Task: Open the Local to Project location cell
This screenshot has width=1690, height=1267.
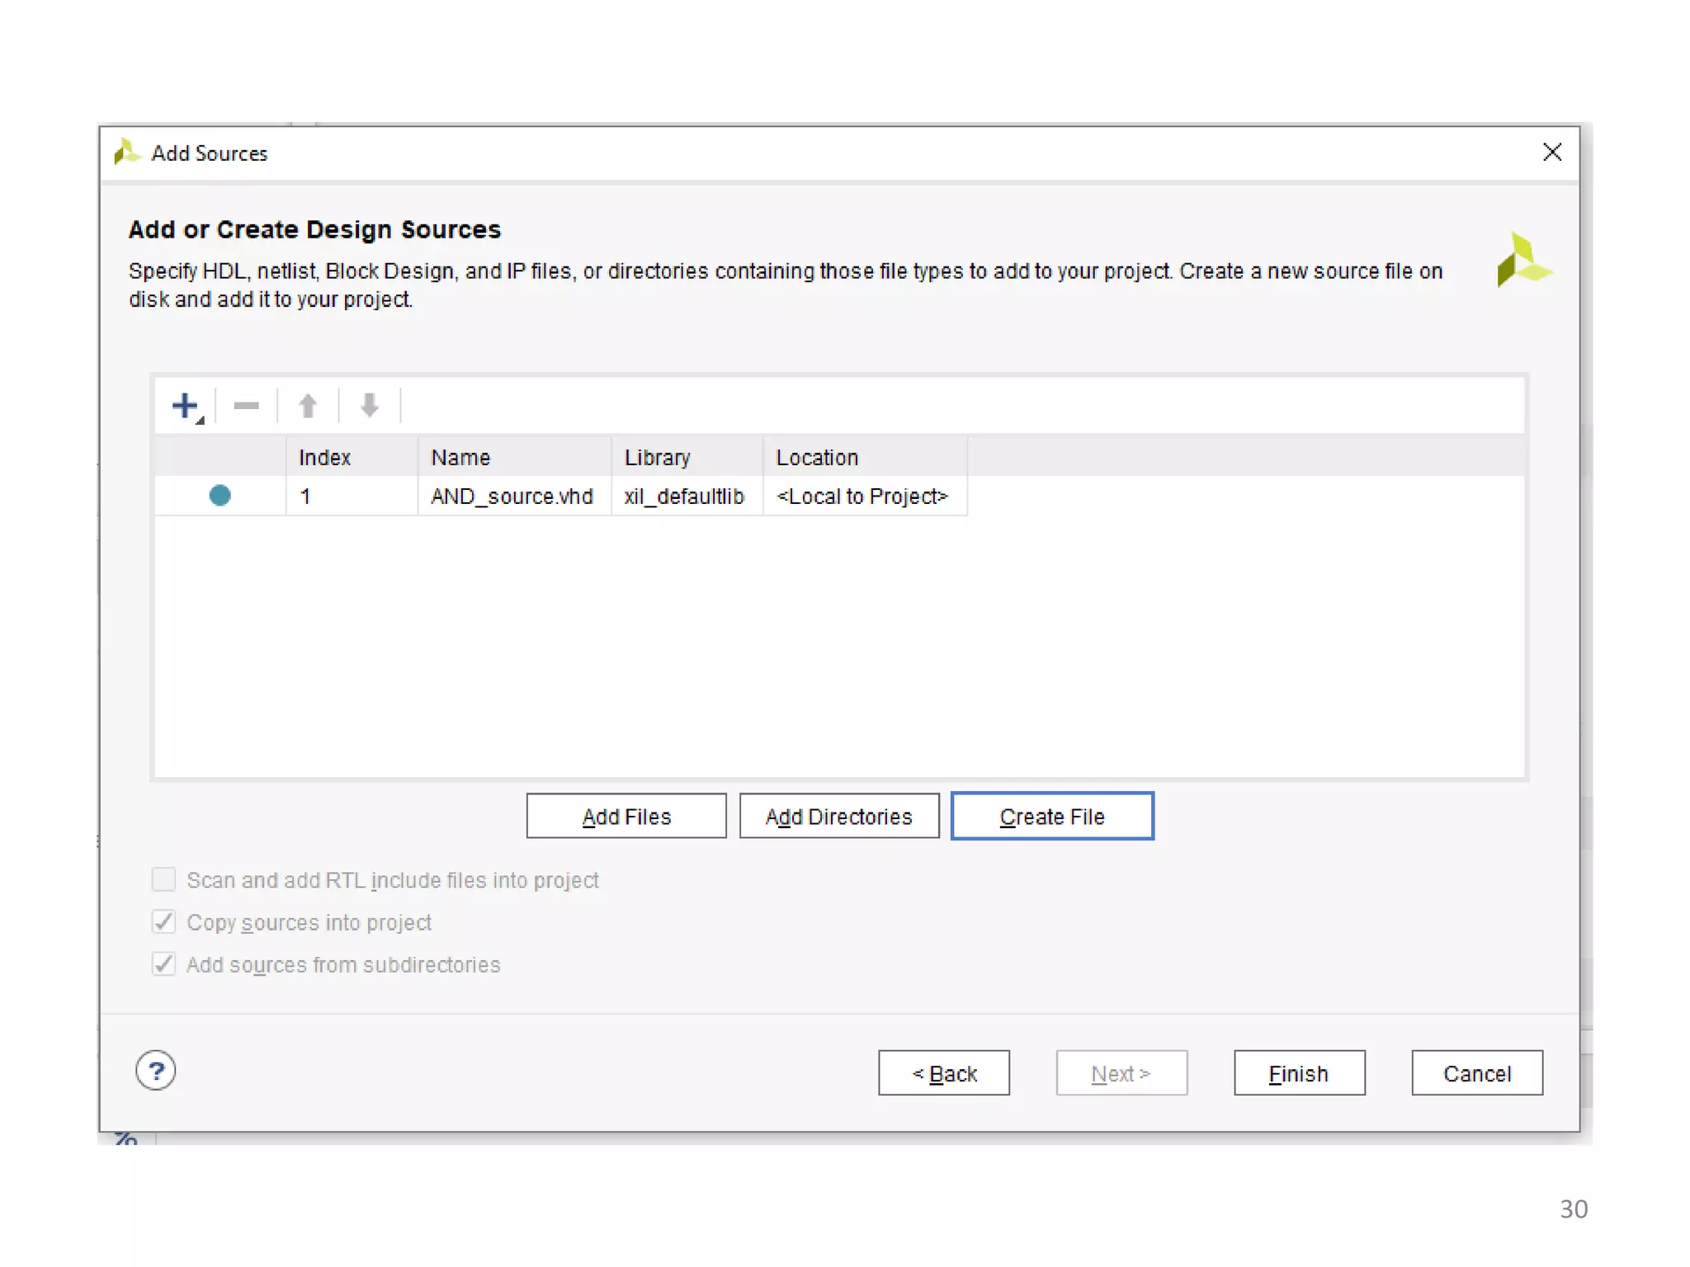Action: coord(862,497)
